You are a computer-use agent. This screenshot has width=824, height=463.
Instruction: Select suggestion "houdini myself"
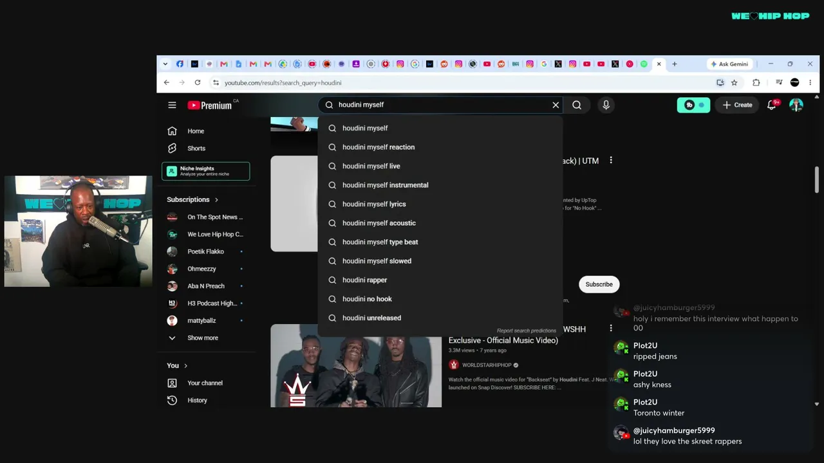tap(440, 129)
